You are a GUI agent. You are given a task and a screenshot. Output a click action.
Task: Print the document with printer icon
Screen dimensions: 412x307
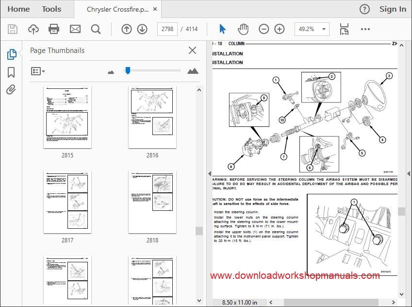54,29
